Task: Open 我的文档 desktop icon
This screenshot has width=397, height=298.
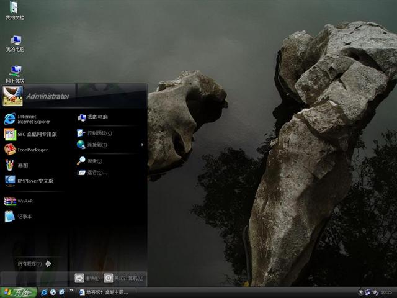Action: [x=15, y=11]
